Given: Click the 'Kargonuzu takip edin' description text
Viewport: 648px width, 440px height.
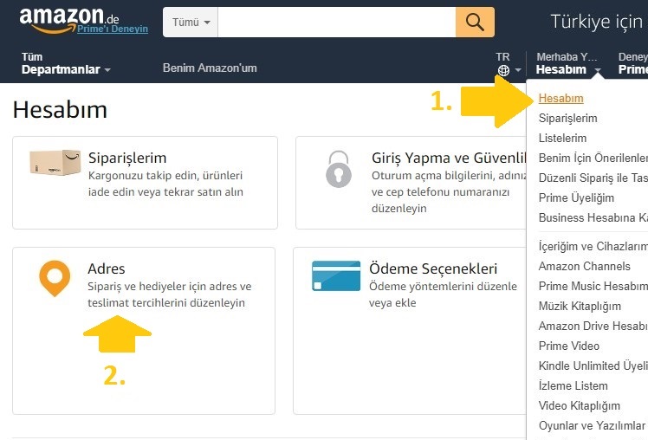Looking at the screenshot, I should click(165, 184).
